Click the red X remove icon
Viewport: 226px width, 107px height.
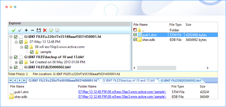(45, 30)
